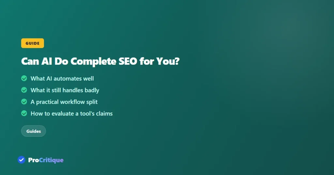Select the 'What AI automates well' text
This screenshot has width=334, height=175.
click(x=62, y=79)
